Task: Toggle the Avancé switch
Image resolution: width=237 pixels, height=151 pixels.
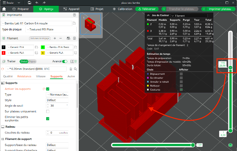Action: point(65,62)
